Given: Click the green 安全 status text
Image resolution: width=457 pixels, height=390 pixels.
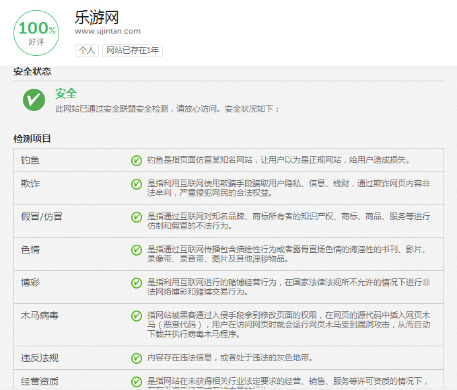Looking at the screenshot, I should [x=66, y=94].
